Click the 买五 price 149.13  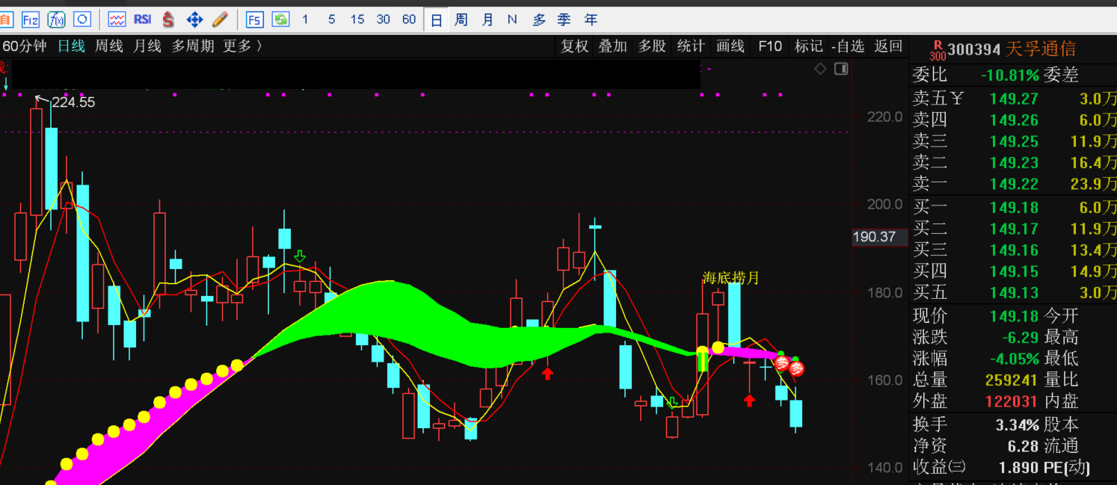pyautogui.click(x=1014, y=292)
